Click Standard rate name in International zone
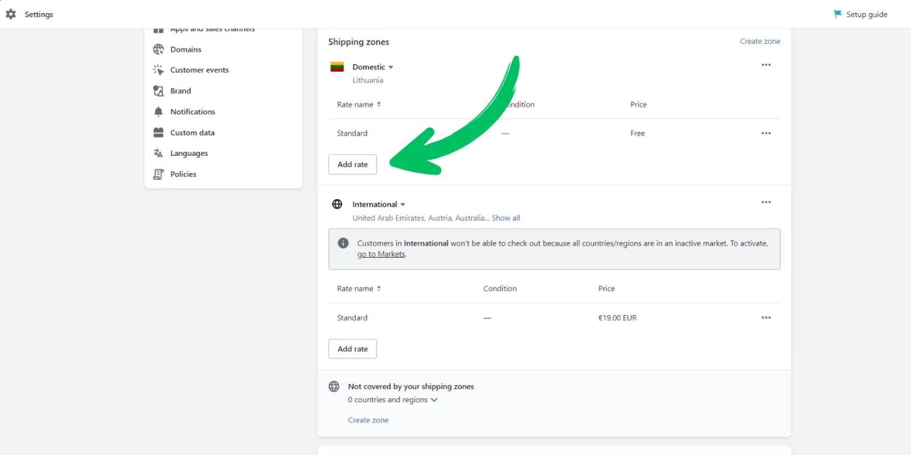911x455 pixels. [x=352, y=318]
